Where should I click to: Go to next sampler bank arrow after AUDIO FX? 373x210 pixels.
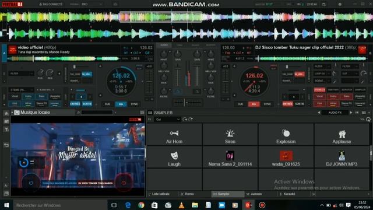(x=351, y=113)
